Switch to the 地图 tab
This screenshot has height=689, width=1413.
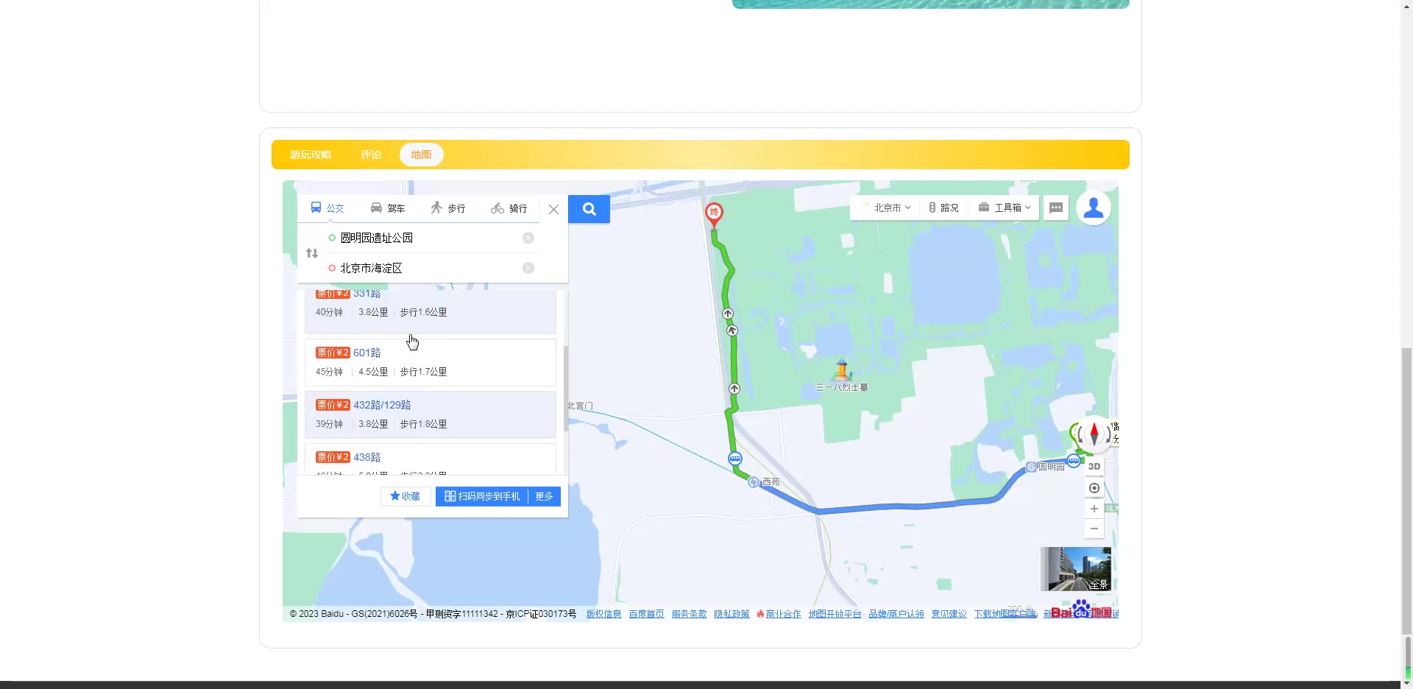tap(421, 155)
